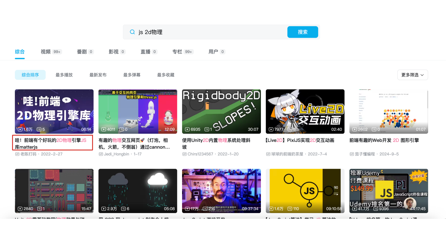Select the 最多播放 sort option
The height and width of the screenshot is (239, 446).
(64, 75)
